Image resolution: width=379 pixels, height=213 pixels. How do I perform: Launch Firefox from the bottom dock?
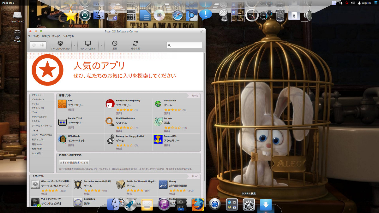[x=198, y=204]
